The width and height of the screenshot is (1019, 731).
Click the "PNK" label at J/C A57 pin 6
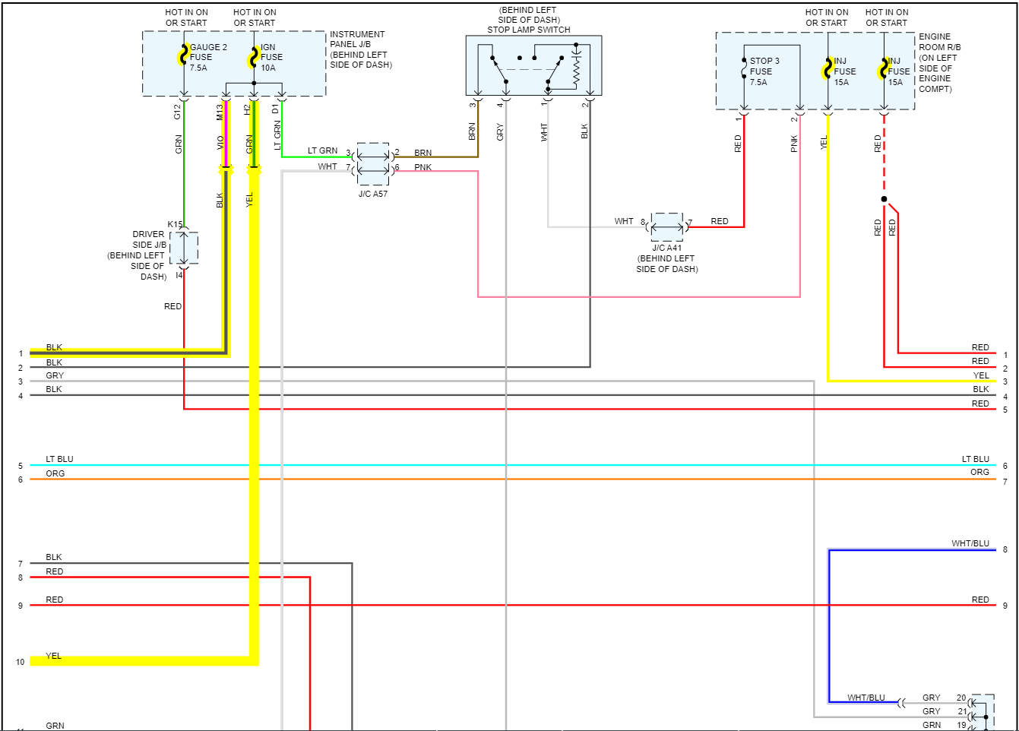click(423, 167)
